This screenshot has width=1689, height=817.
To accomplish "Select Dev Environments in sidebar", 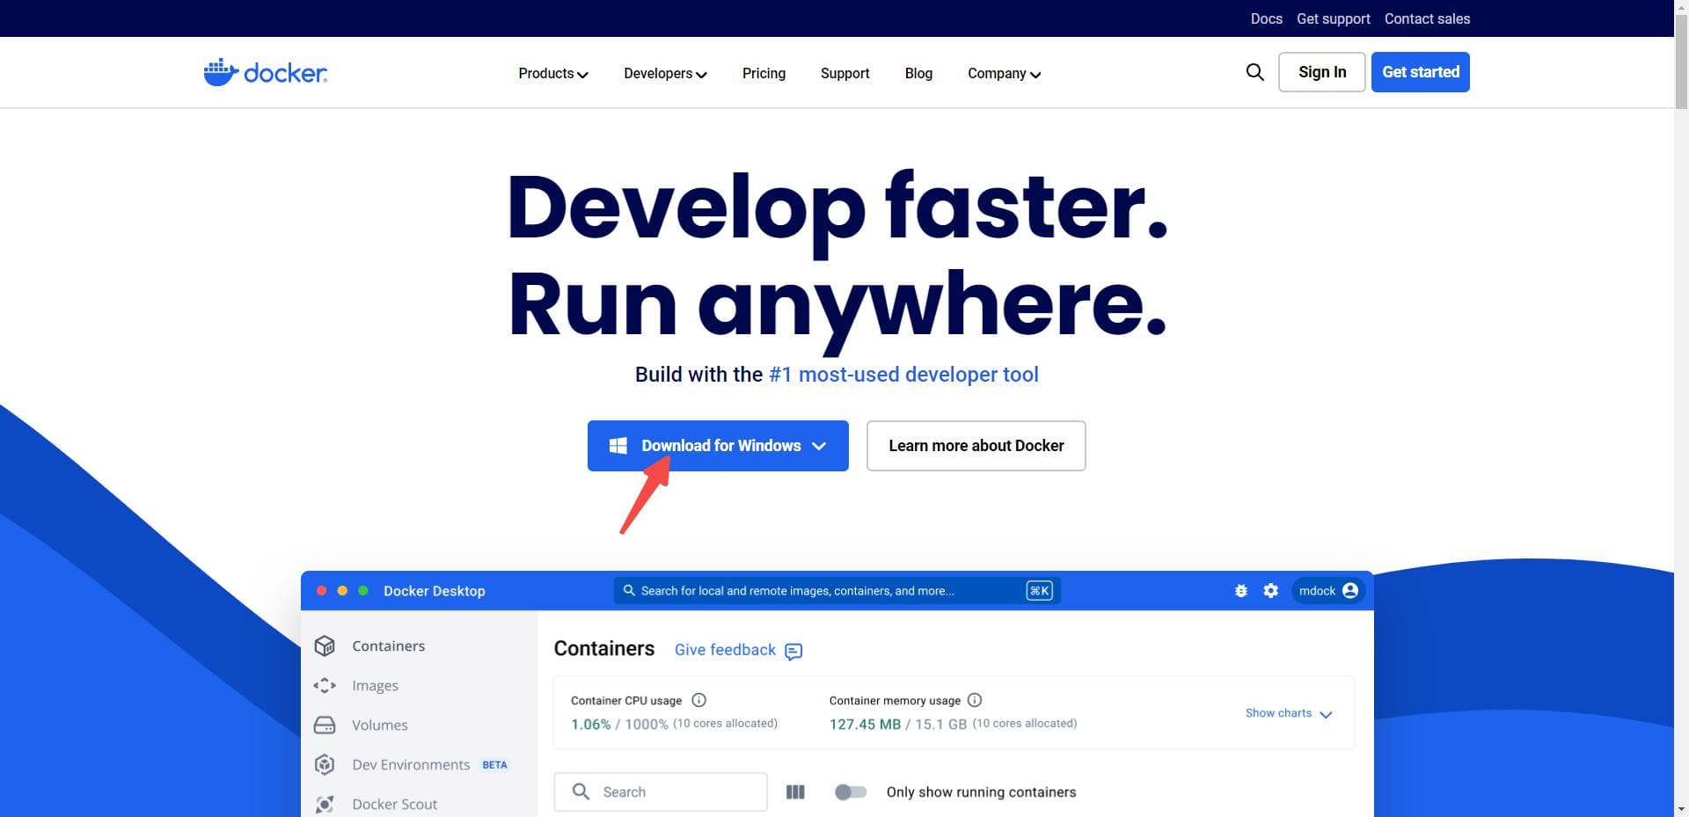I will (x=411, y=764).
